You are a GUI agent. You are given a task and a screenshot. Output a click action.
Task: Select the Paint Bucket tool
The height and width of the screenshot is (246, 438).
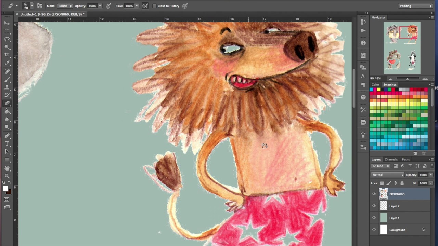click(7, 111)
